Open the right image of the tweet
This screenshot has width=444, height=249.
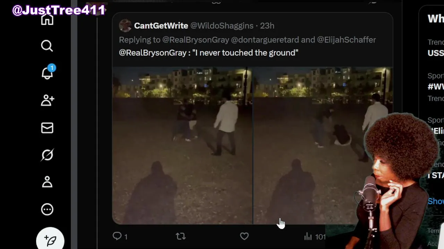[323, 146]
